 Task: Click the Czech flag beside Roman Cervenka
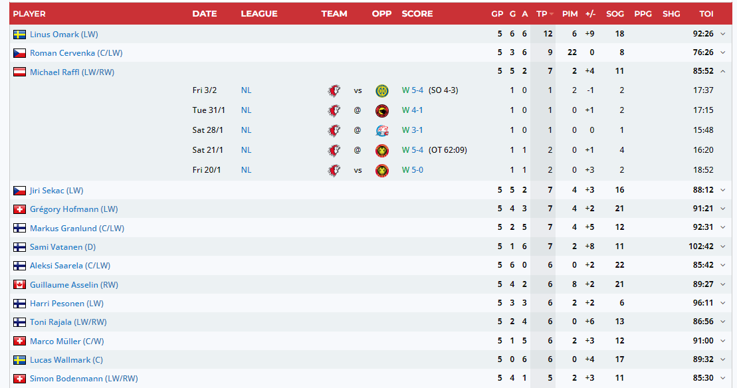[19, 53]
